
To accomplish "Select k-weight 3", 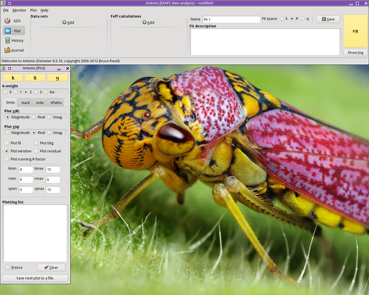I will point(38,92).
